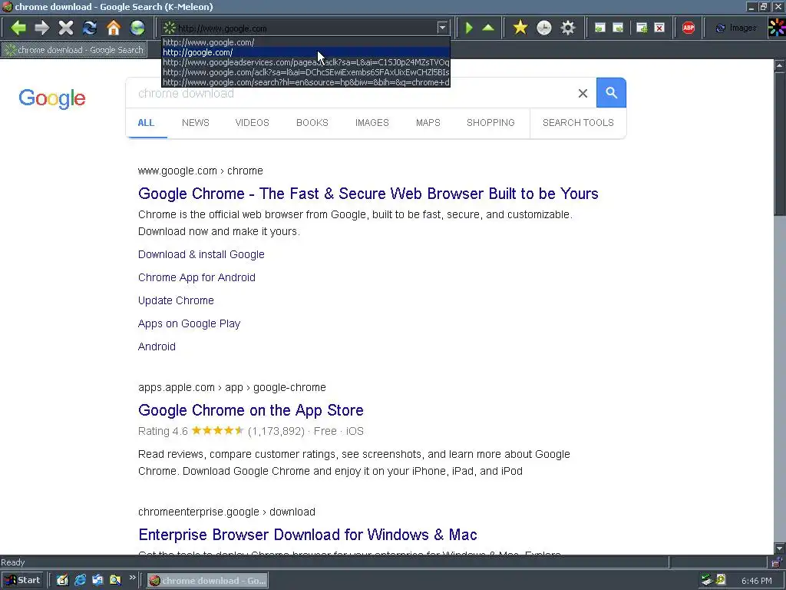This screenshot has height=590, width=786.
Task: Click the red ABP ad blocker icon
Action: point(689,28)
